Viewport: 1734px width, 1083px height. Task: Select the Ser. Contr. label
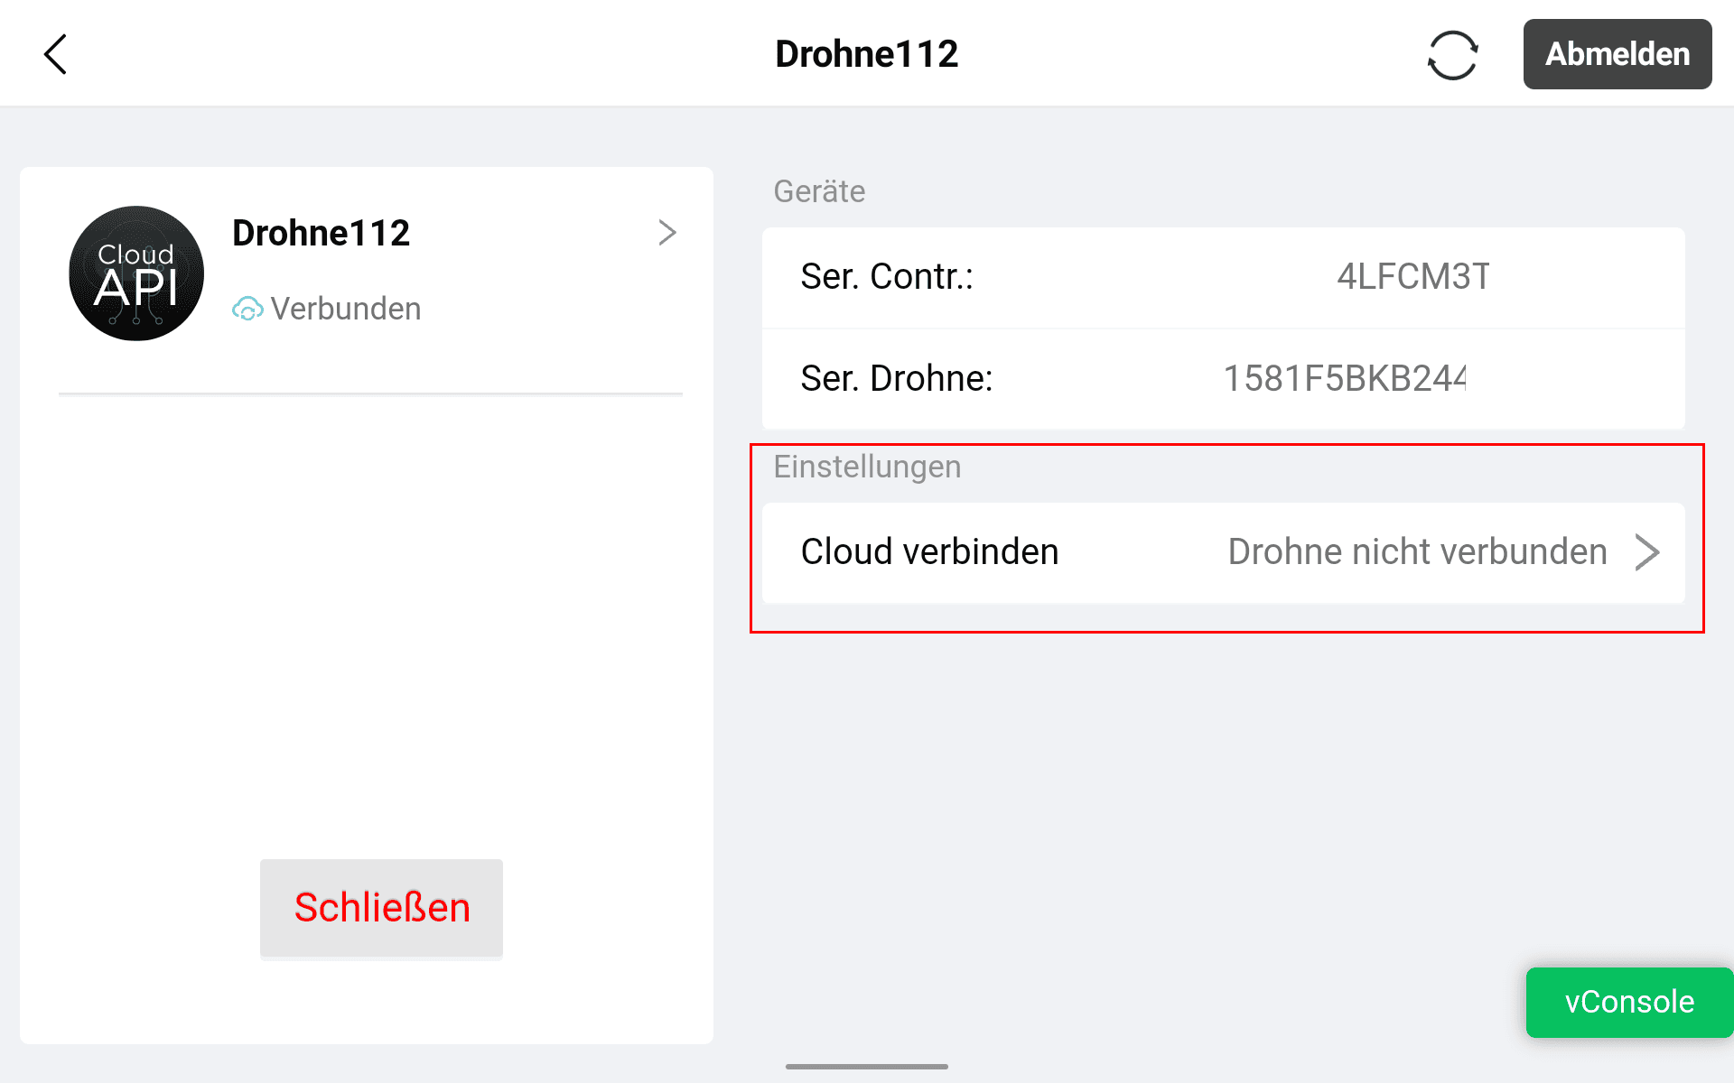[887, 277]
